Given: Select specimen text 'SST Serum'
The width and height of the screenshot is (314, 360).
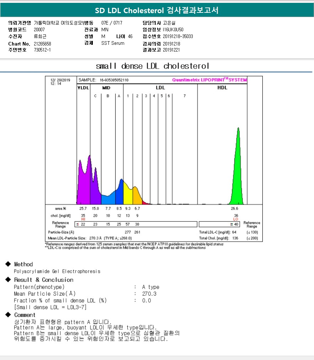Looking at the screenshot, I should (113, 43).
